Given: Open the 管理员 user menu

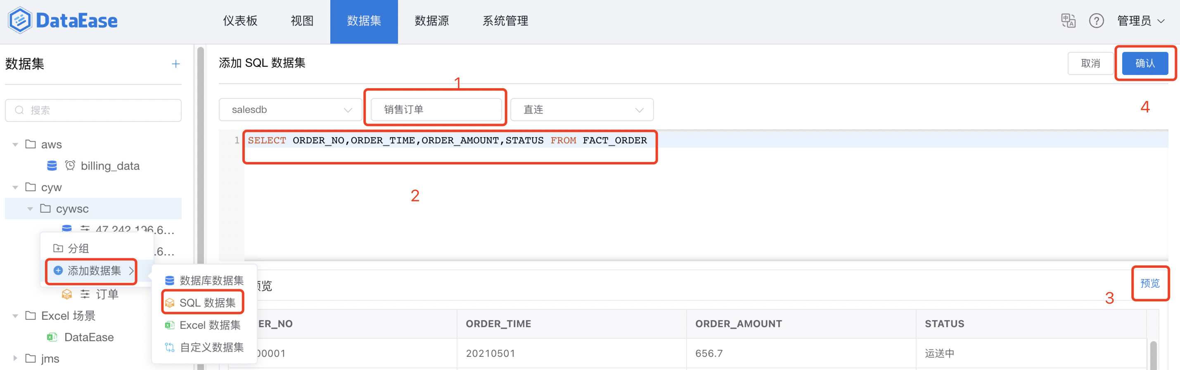Looking at the screenshot, I should click(x=1140, y=21).
